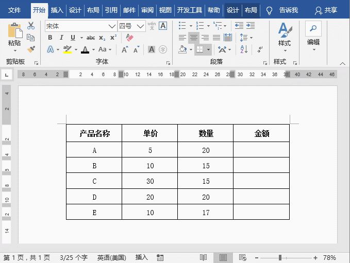
Task: Open the font size dropdown
Action: click(x=140, y=26)
